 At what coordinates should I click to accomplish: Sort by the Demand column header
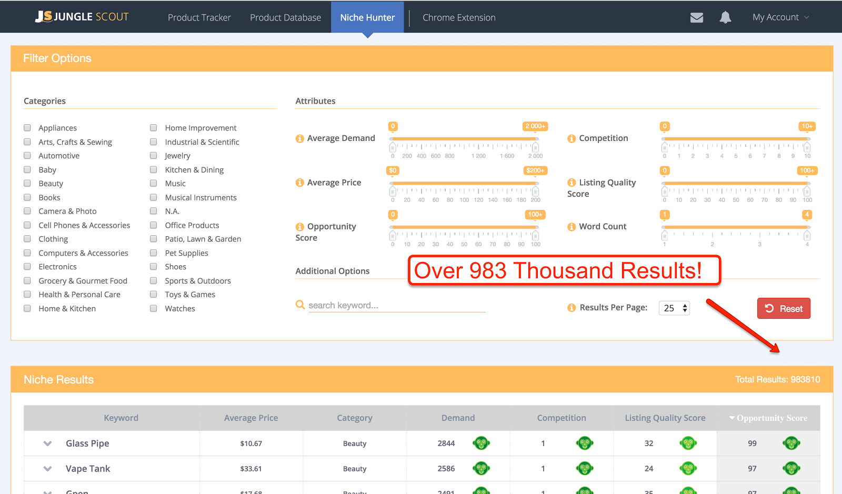[x=458, y=418]
